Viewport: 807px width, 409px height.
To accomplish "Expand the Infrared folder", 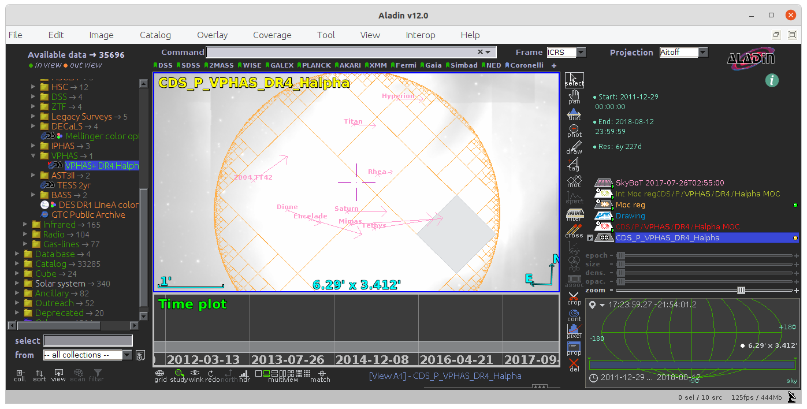I will click(25, 225).
